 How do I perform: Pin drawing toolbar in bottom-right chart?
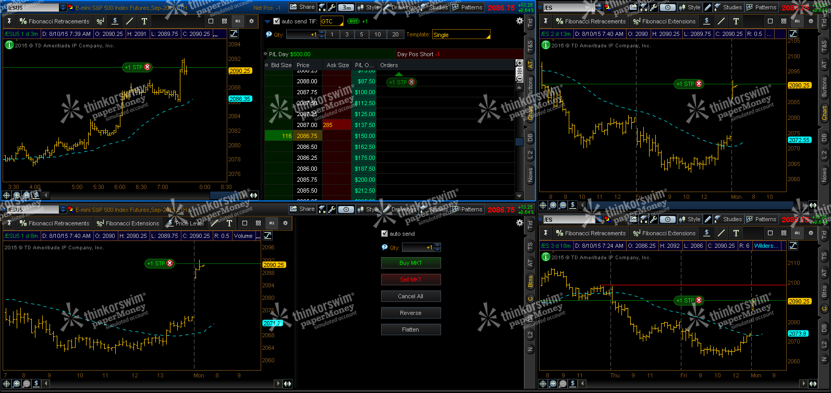545,233
